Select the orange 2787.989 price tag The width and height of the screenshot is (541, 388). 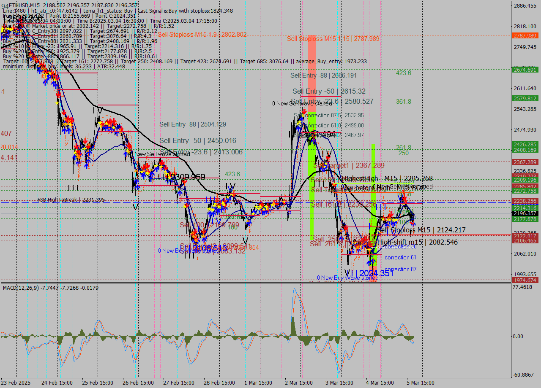coord(525,36)
